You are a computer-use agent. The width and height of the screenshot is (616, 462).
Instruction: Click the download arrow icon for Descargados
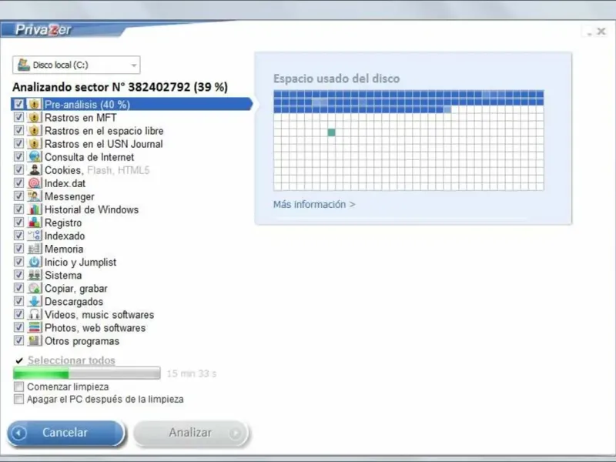[34, 301]
